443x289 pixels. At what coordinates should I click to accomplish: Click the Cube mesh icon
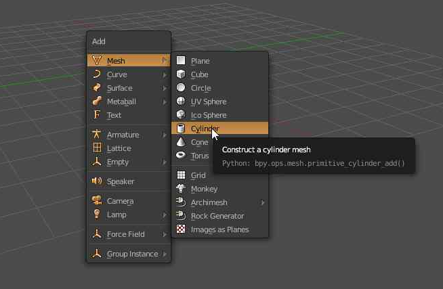point(181,74)
